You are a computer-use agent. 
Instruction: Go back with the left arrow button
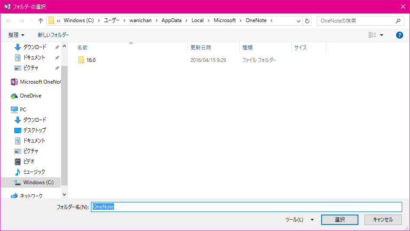9,21
